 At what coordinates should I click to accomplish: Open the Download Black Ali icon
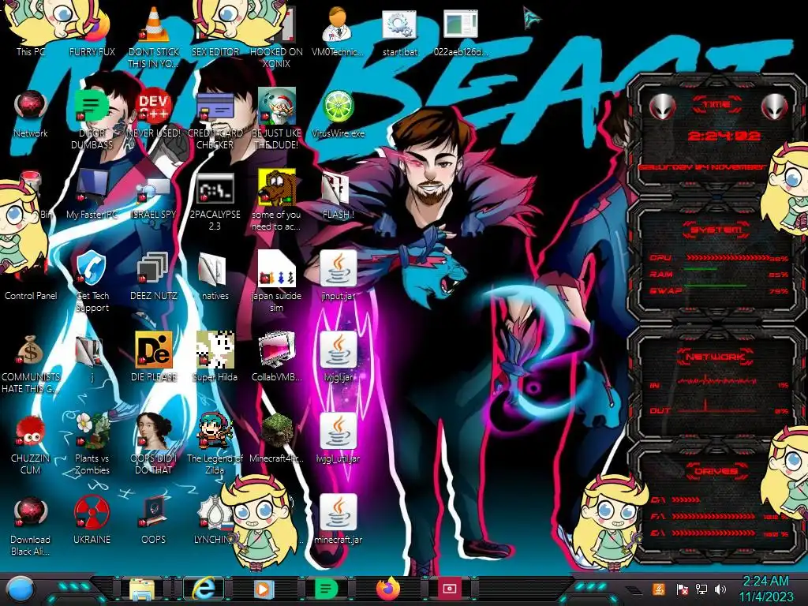(x=31, y=513)
